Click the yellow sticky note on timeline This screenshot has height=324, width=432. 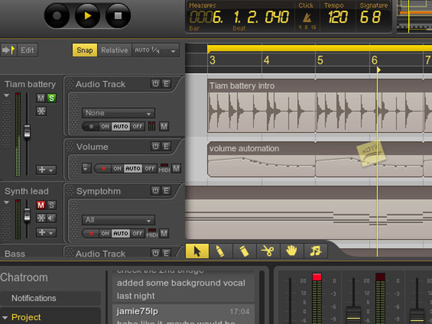click(x=371, y=154)
